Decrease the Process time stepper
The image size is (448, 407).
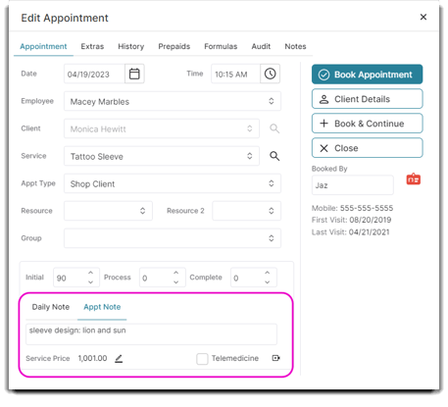pos(175,281)
